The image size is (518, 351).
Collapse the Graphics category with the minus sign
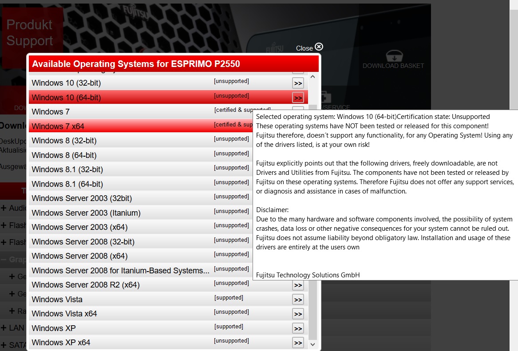tap(4, 260)
